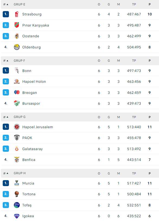Open the Pınar Karşıyaka club crest
Screen dimensions: 159x221
click(17, 25)
